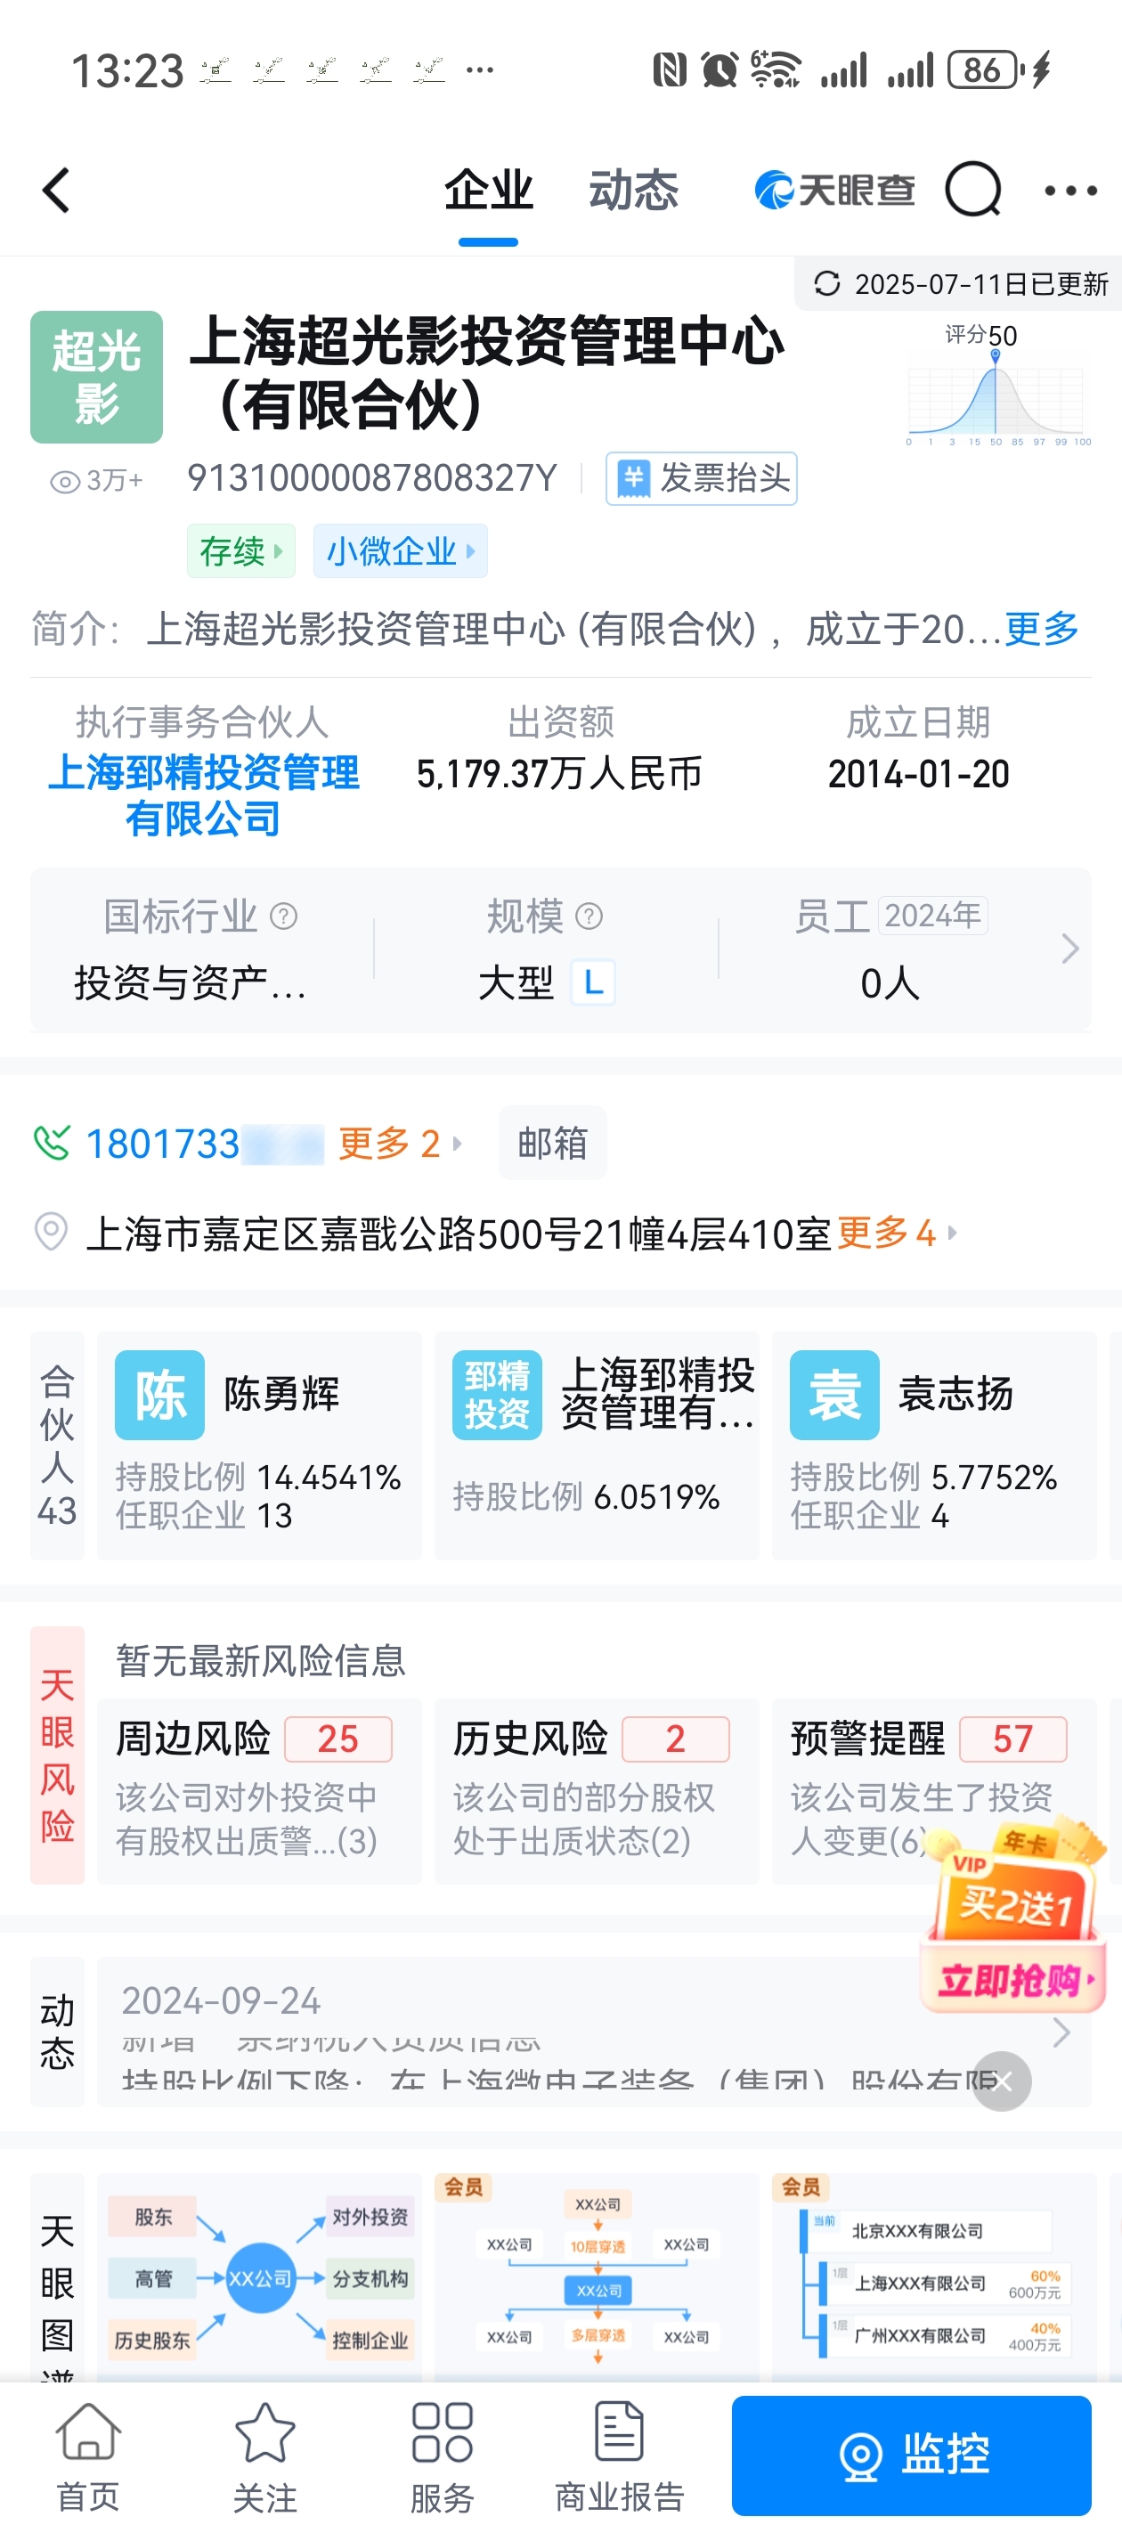Open the 北京XXX有限公司 equity structure thumbnail
Viewport: 1122px width, 2533px height.
point(933,2276)
